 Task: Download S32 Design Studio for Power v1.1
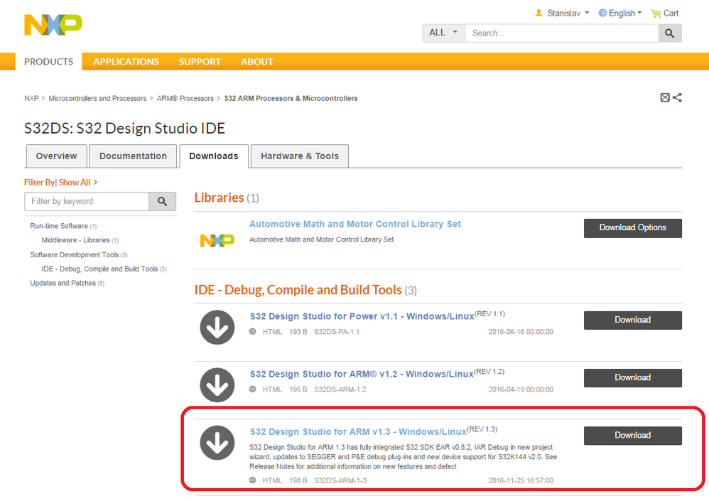632,320
